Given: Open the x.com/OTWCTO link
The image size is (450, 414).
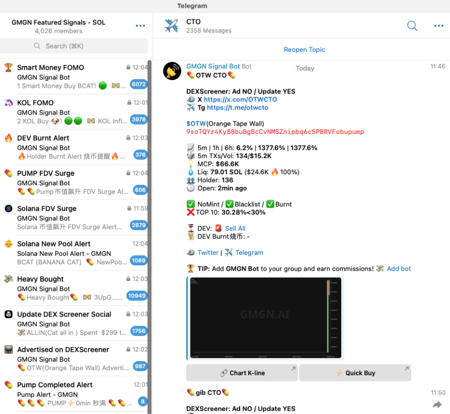Looking at the screenshot, I should [240, 99].
